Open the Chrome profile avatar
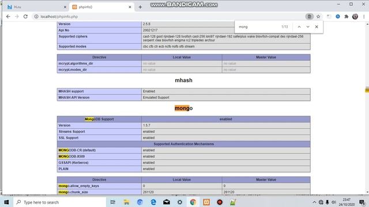Viewport: 369px width, 207px height. coord(355,17)
